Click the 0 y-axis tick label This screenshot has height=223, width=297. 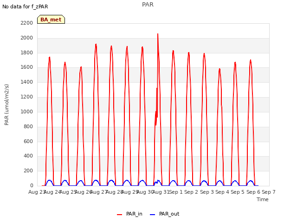32,185
